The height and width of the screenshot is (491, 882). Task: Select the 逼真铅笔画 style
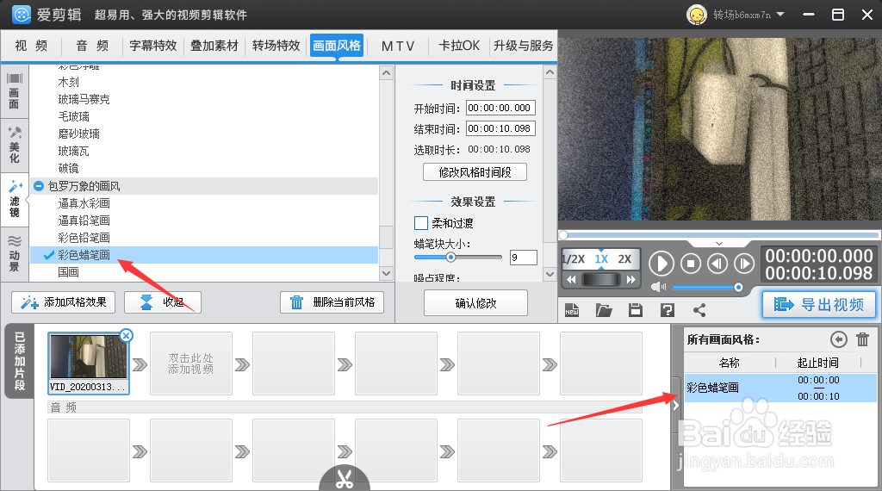click(x=84, y=221)
